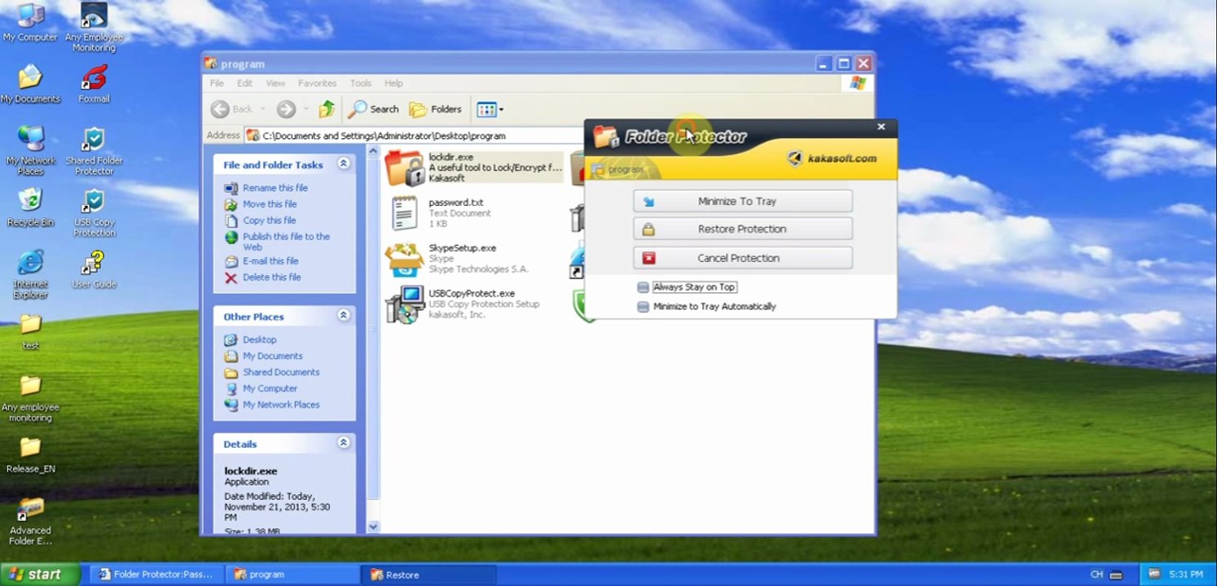This screenshot has height=586, width=1217.
Task: Toggle the Folders pane in Explorer
Action: coord(436,109)
